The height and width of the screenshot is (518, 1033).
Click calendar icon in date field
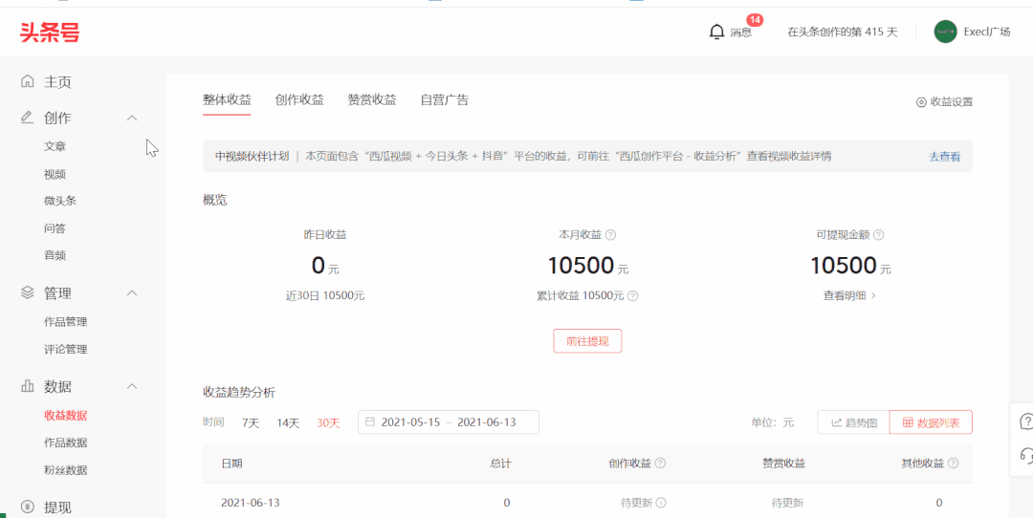pos(370,421)
